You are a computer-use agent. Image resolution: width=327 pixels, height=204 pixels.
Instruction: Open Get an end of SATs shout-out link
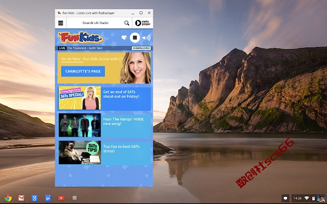[121, 94]
